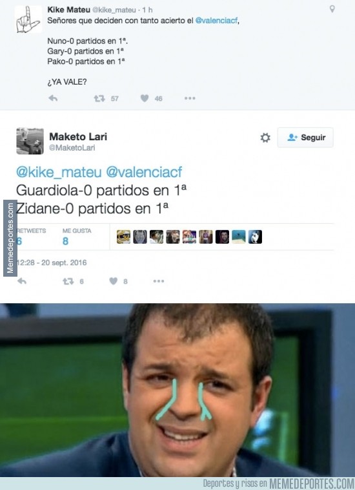The image size is (355, 490).
Task: Retweet Maketo Lari's tweet with 6 retweets
Action: coord(68,281)
